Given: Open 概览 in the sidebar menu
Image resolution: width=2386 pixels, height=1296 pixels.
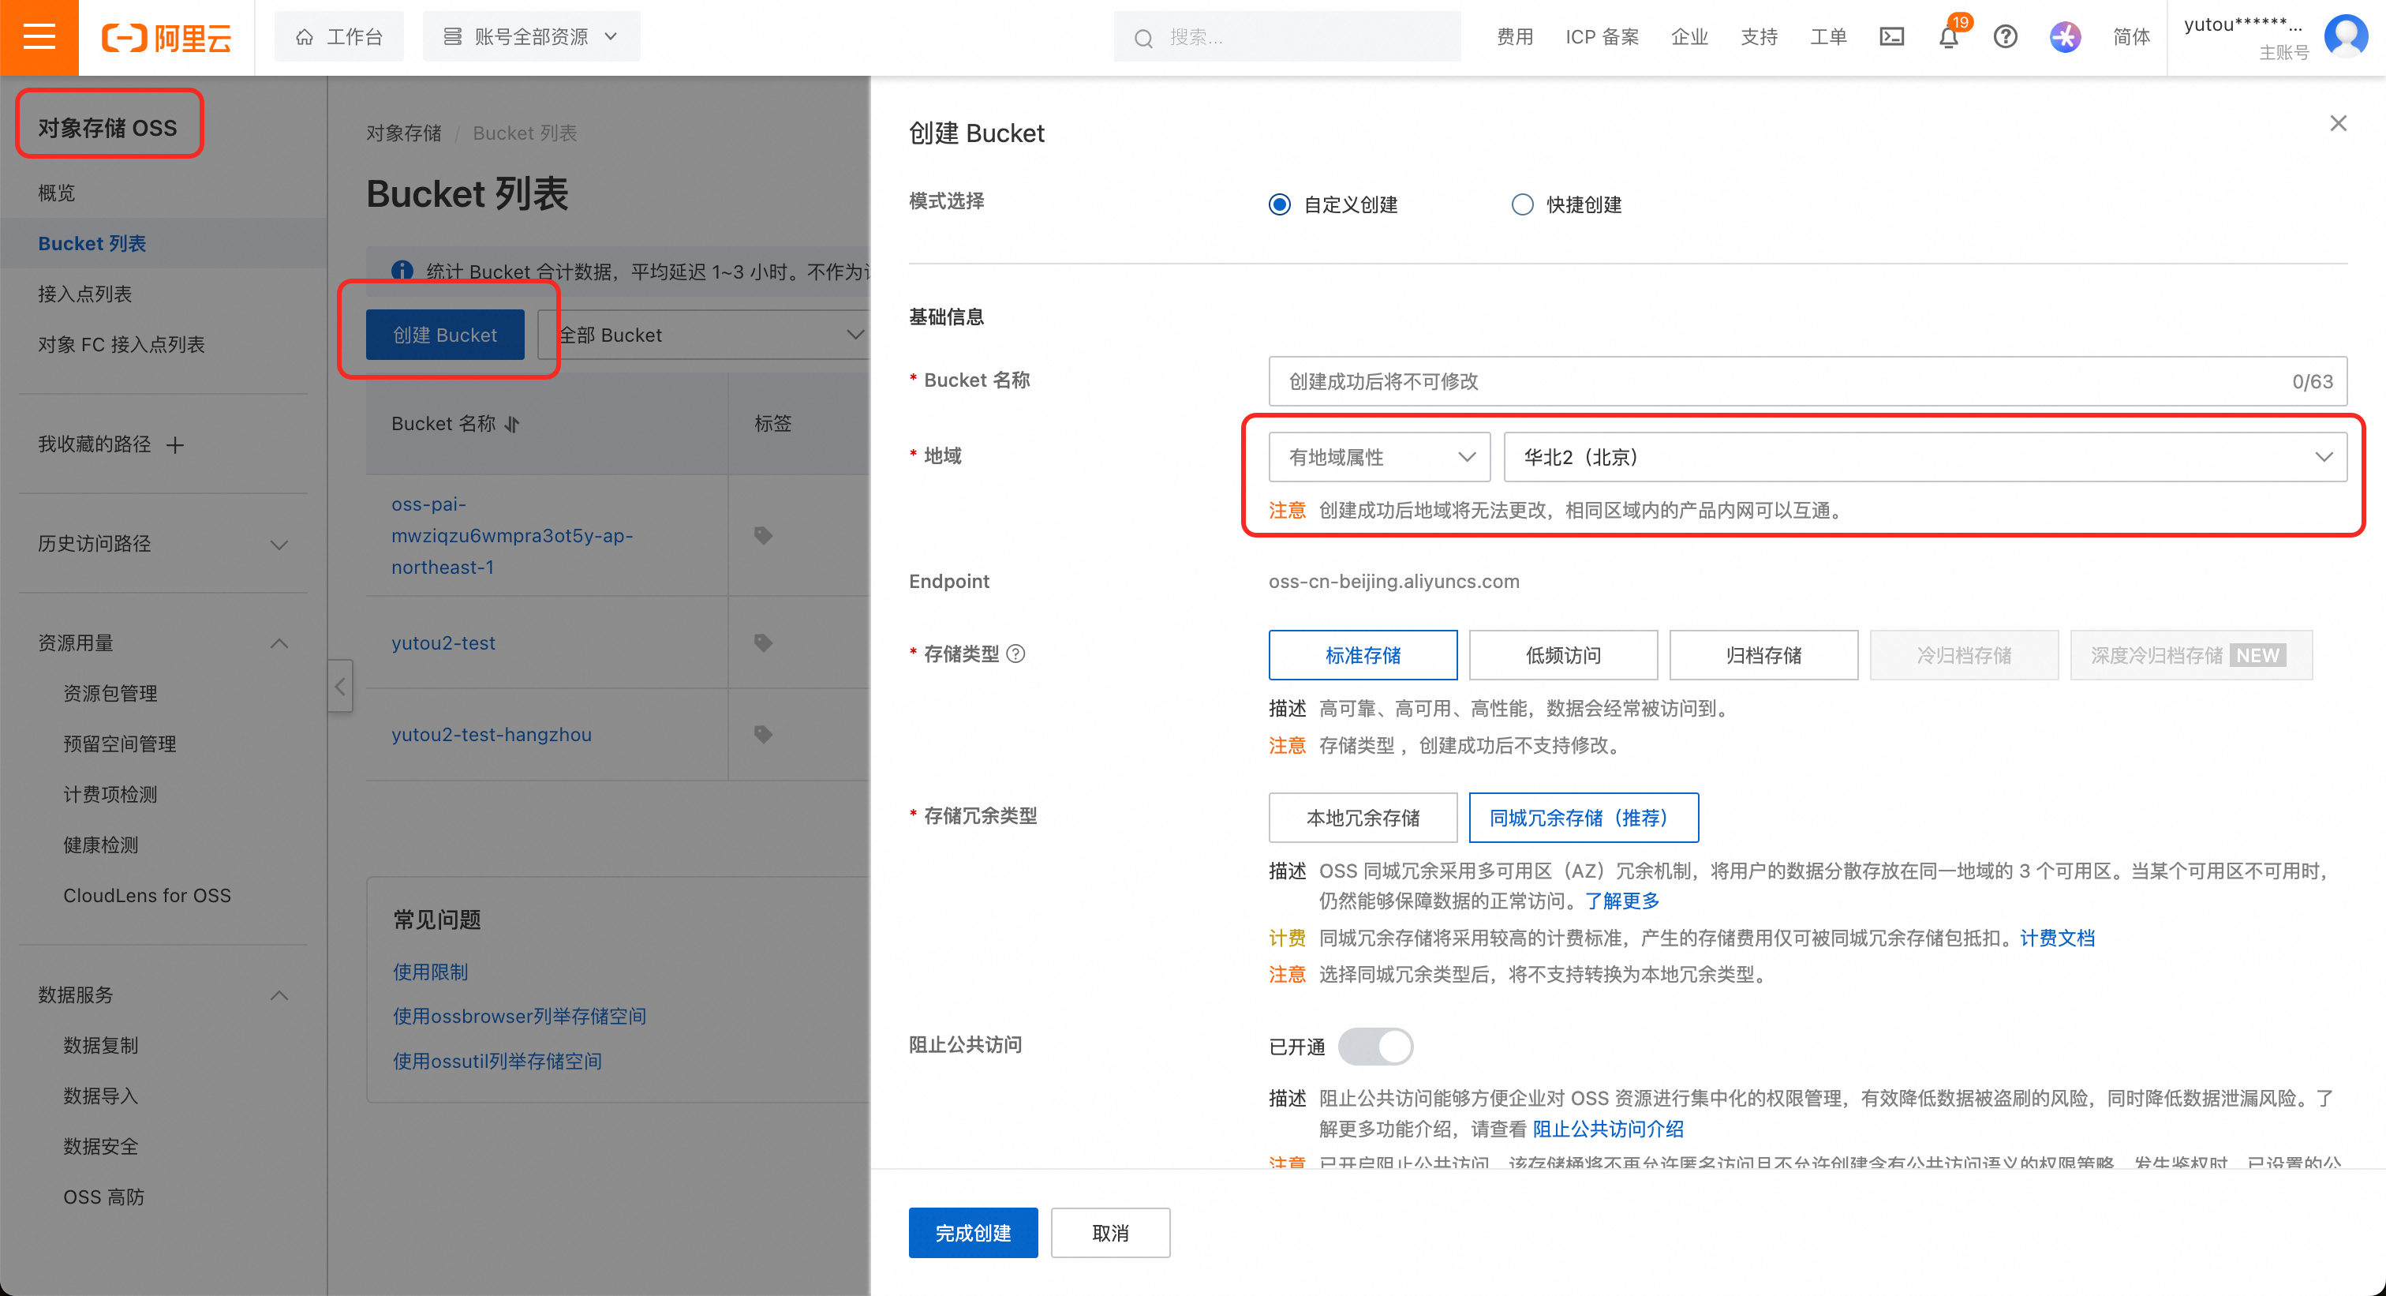Looking at the screenshot, I should coord(57,193).
